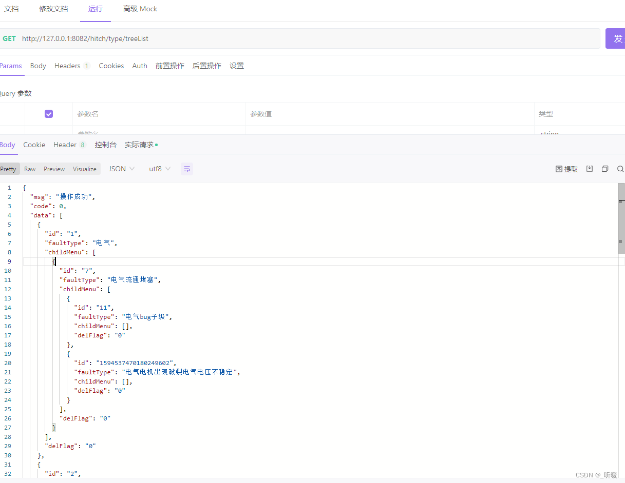Click the purple send button
625x483 pixels.
615,38
